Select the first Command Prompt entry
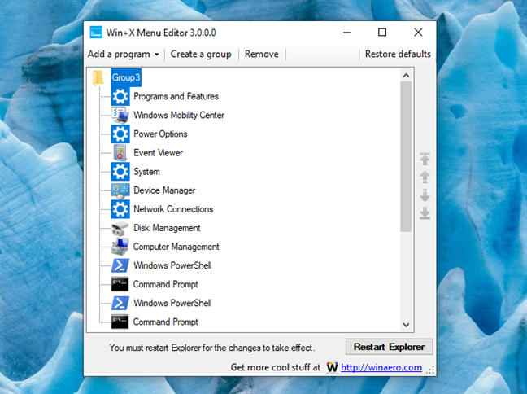This screenshot has width=527, height=394. coord(166,284)
